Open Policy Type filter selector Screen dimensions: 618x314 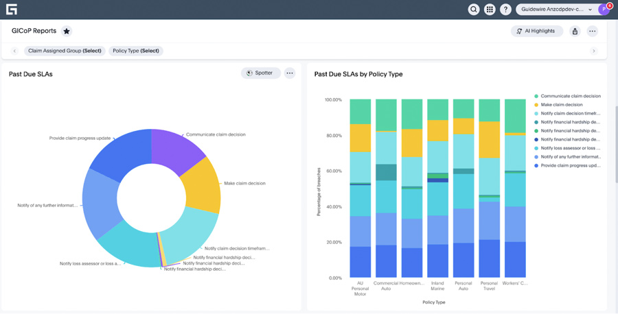point(136,51)
